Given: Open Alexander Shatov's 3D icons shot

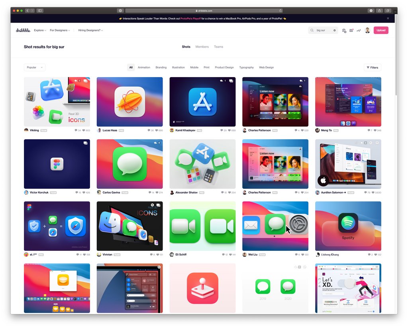Looking at the screenshot, I should (x=202, y=164).
